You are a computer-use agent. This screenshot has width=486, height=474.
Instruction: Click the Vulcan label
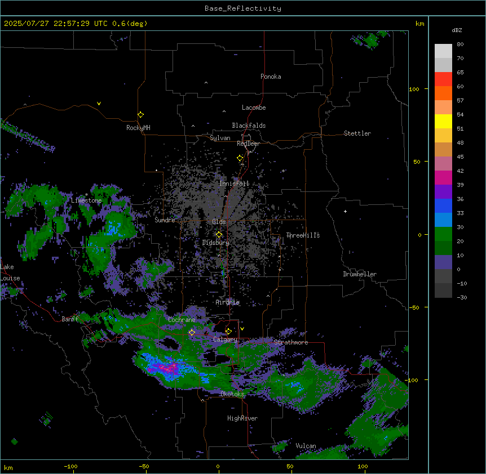click(306, 446)
